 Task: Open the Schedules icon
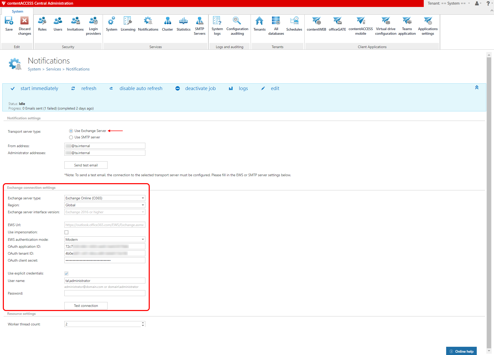tap(294, 21)
